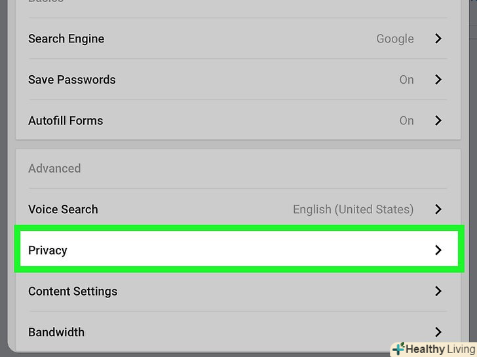This screenshot has height=357, width=477.
Task: Expand the Save Passwords chevron arrow
Action: (x=438, y=80)
